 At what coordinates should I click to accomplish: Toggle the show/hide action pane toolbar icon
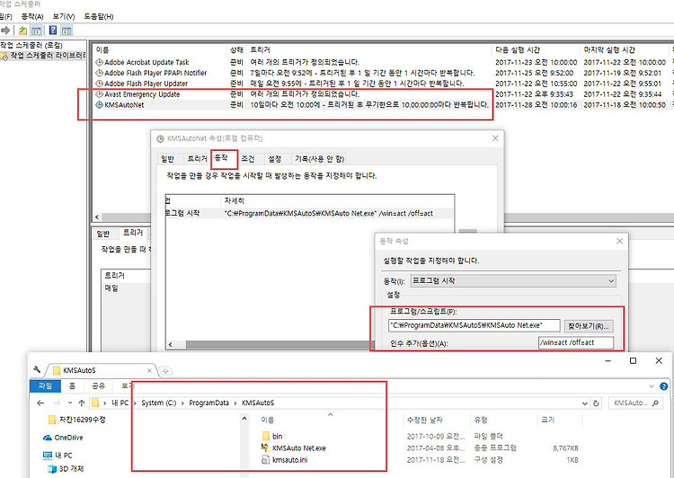(67, 31)
